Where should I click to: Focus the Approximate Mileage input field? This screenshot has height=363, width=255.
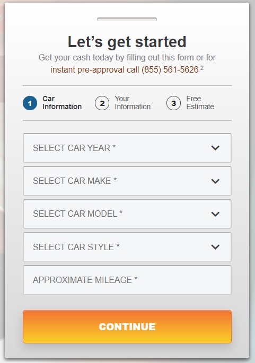127,280
